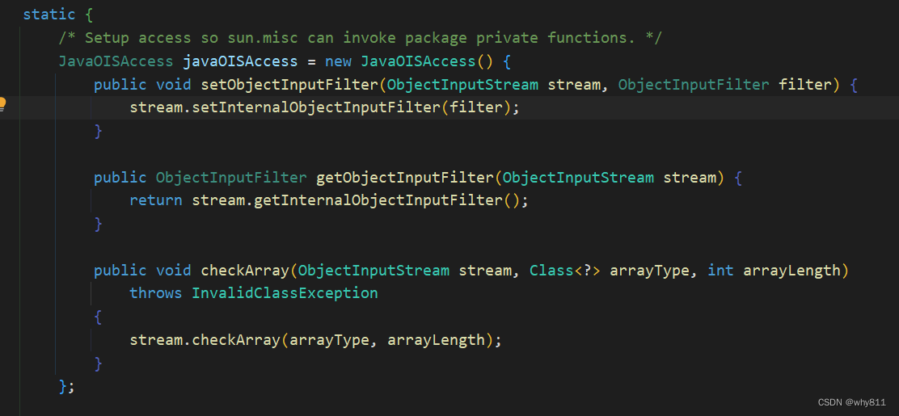Click the 'return' keyword

tap(155, 200)
